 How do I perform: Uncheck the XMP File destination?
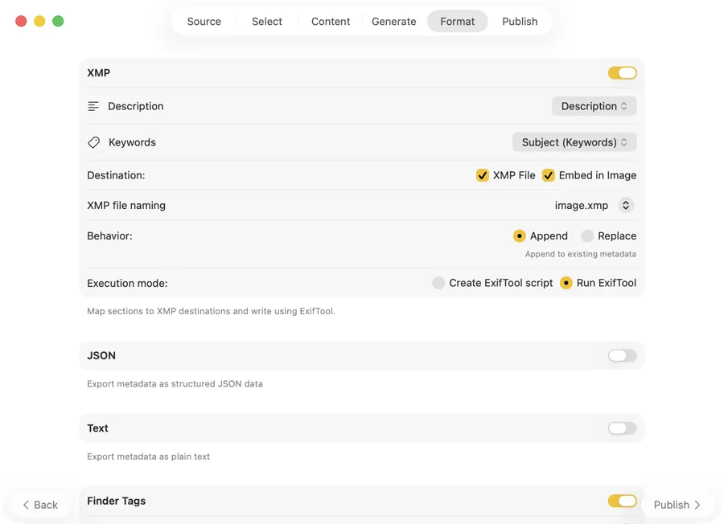[x=482, y=175]
